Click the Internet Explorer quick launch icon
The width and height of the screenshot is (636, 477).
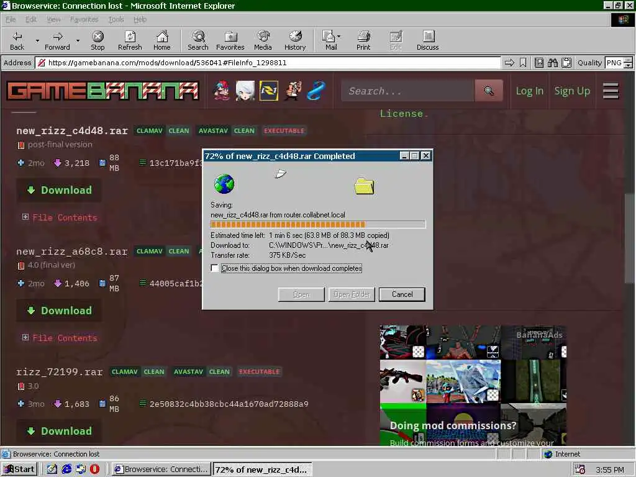66,470
